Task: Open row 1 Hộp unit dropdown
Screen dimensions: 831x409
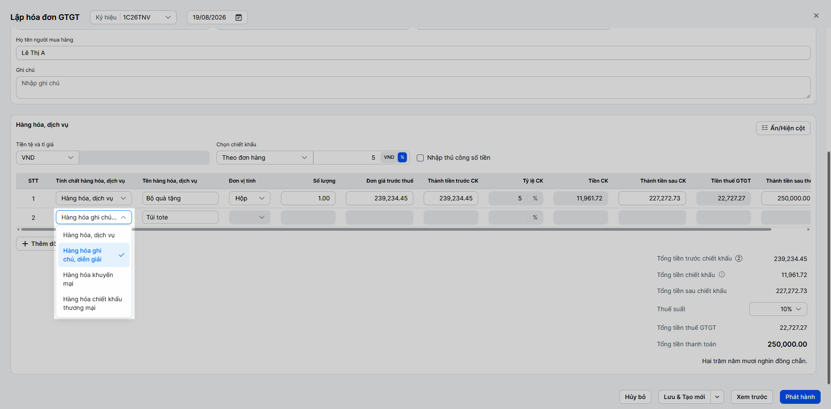Action: click(250, 198)
